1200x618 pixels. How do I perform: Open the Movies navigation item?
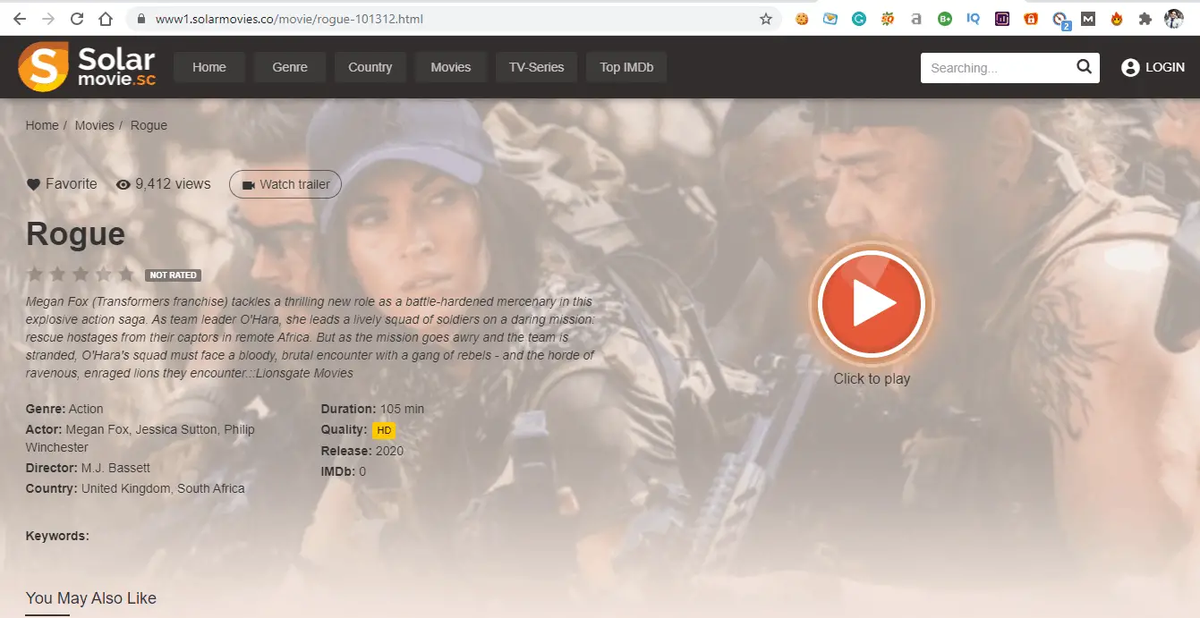click(451, 67)
